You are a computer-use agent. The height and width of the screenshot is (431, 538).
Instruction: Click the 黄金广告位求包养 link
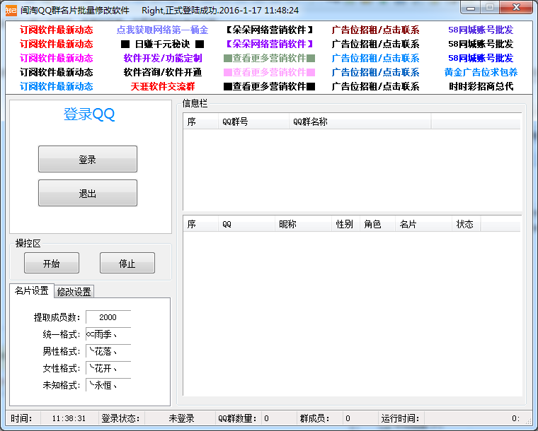click(x=481, y=72)
